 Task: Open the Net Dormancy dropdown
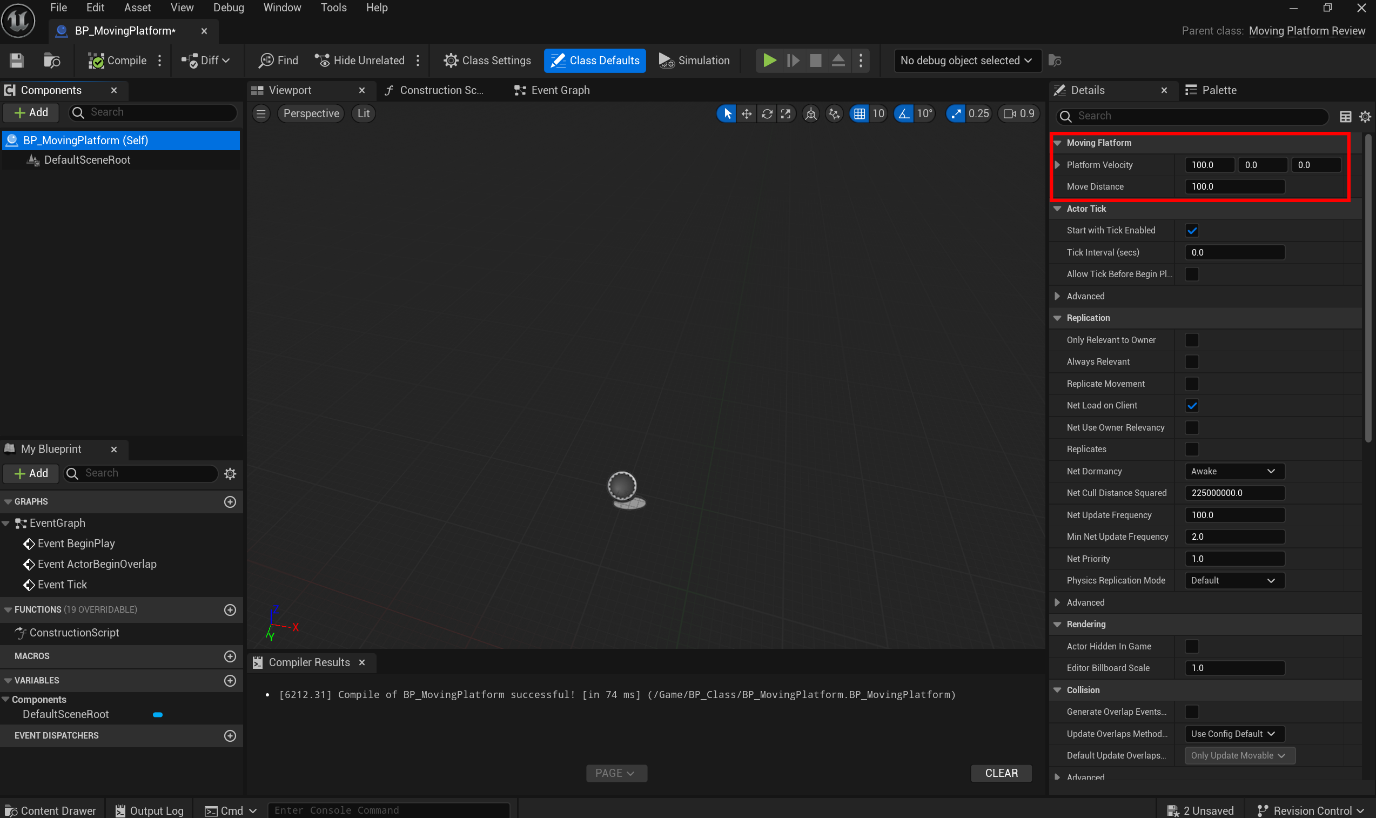[1234, 471]
